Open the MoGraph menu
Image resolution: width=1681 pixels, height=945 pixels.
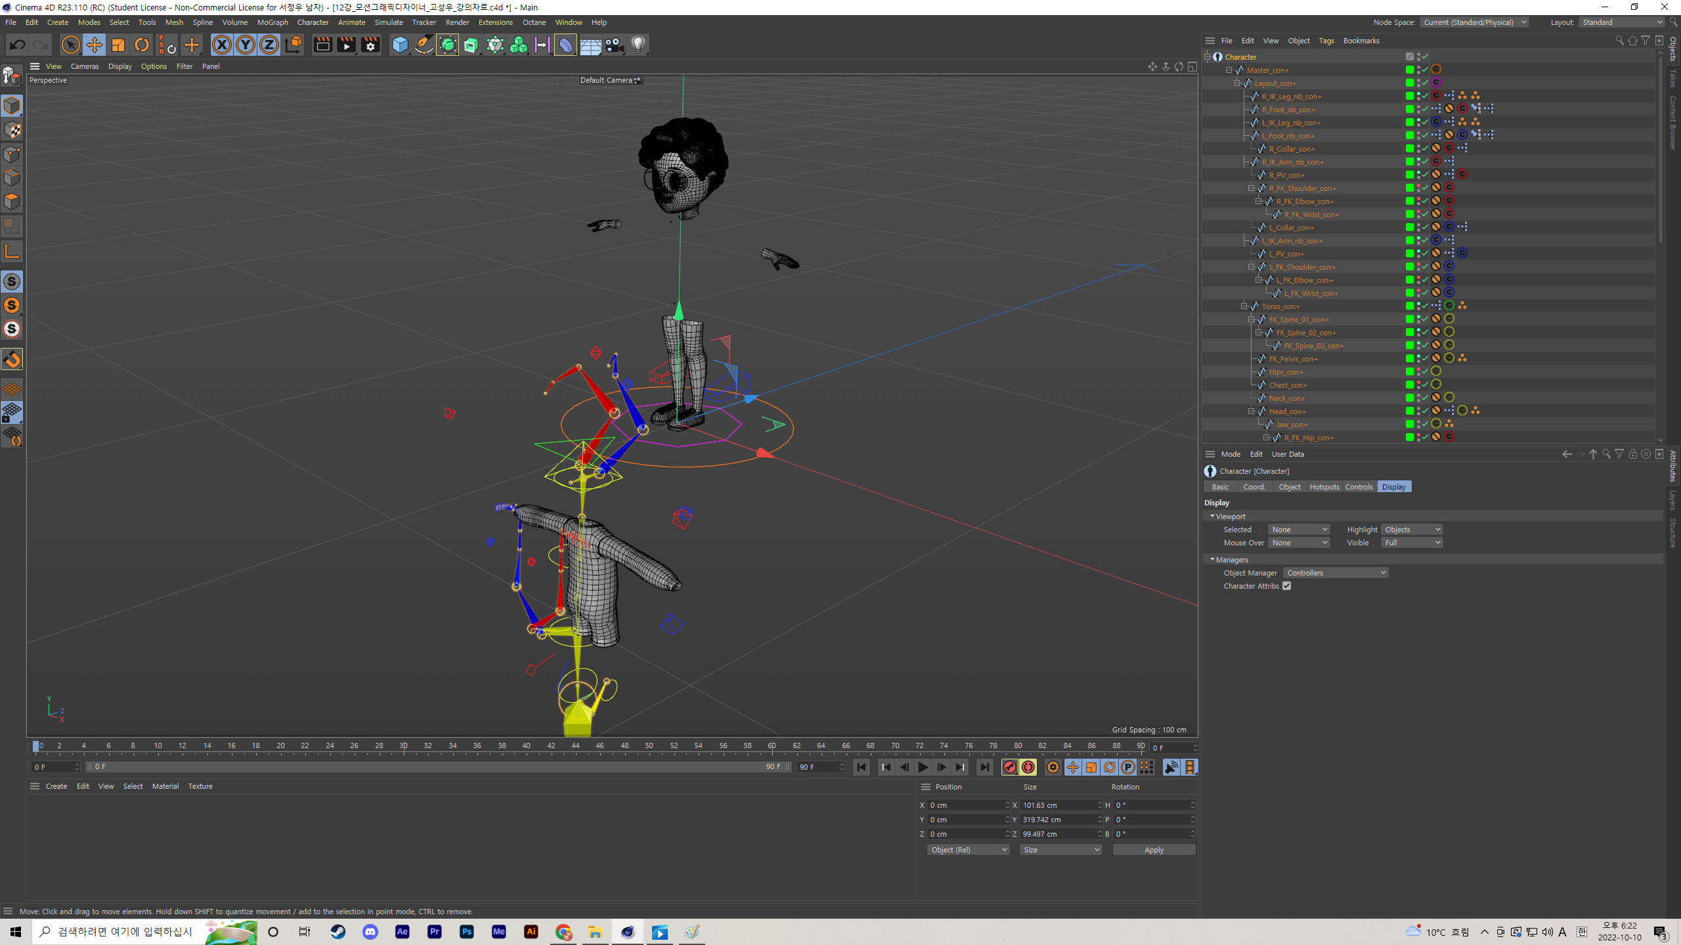pyautogui.click(x=273, y=22)
